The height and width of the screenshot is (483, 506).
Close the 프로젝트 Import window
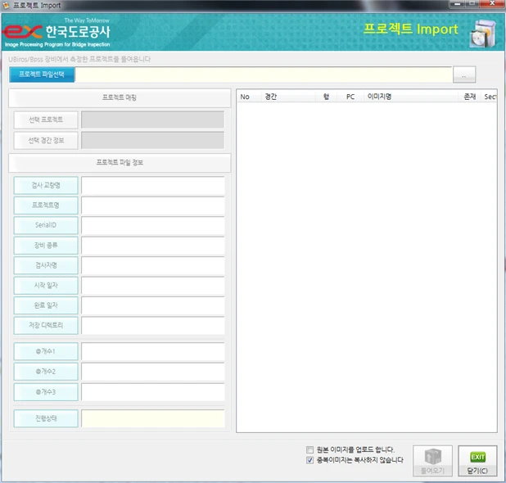click(492, 3)
